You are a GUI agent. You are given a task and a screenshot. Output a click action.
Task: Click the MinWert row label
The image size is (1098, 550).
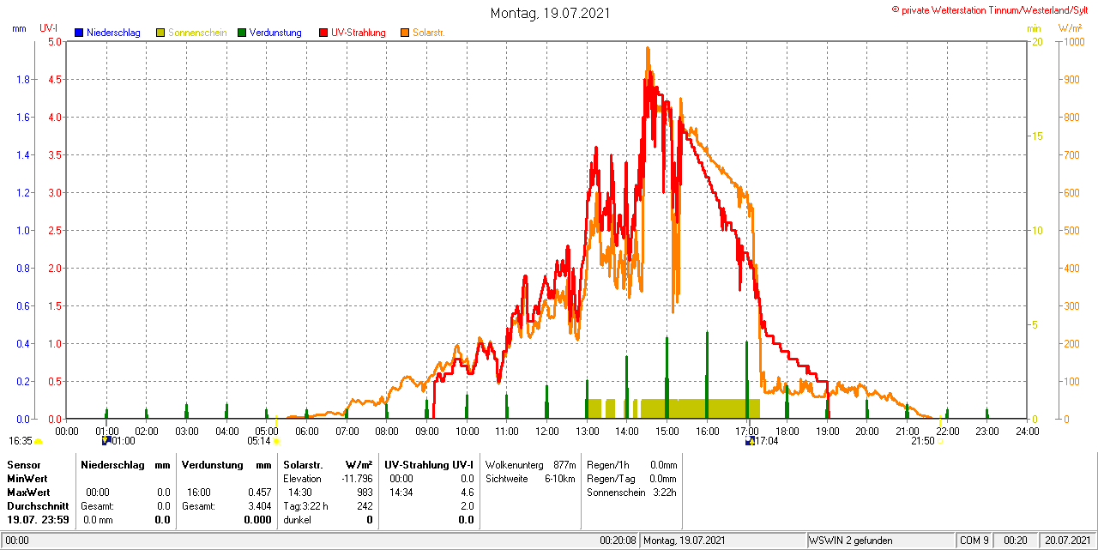point(27,478)
